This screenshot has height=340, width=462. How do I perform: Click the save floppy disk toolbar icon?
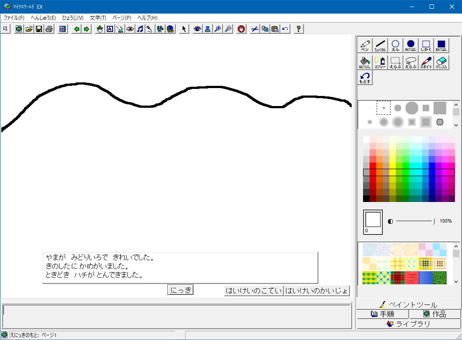pyautogui.click(x=39, y=29)
